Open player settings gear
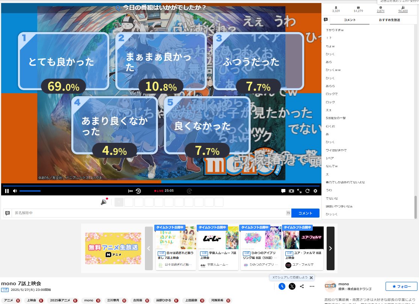Screen dimensions: 419x304 coord(315,191)
